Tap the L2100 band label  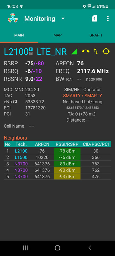coord(16,52)
